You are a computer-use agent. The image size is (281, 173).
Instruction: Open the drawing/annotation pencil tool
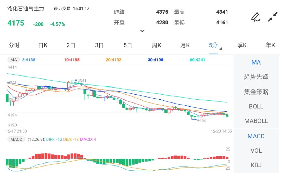click(x=256, y=17)
